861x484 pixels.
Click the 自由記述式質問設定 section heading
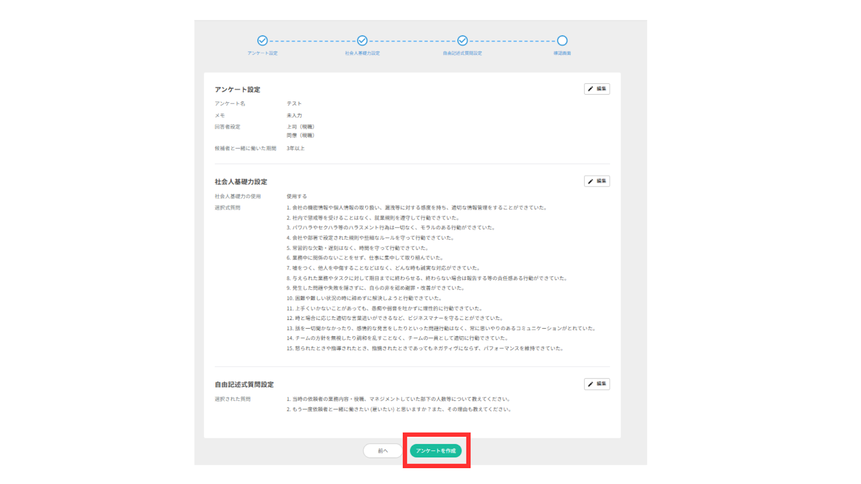[244, 385]
